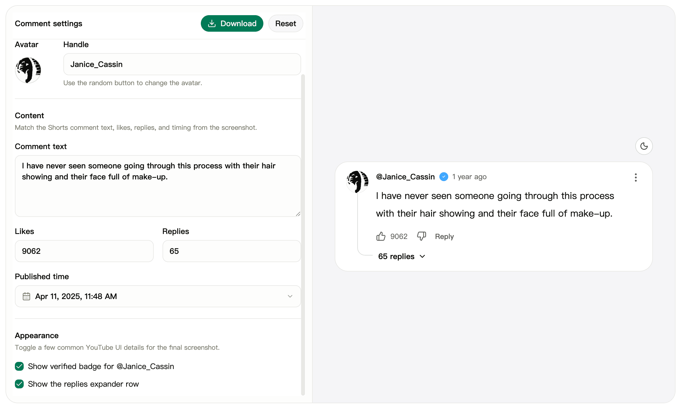The image size is (681, 409).
Task: Open the three-dot comment options menu
Action: 636,177
